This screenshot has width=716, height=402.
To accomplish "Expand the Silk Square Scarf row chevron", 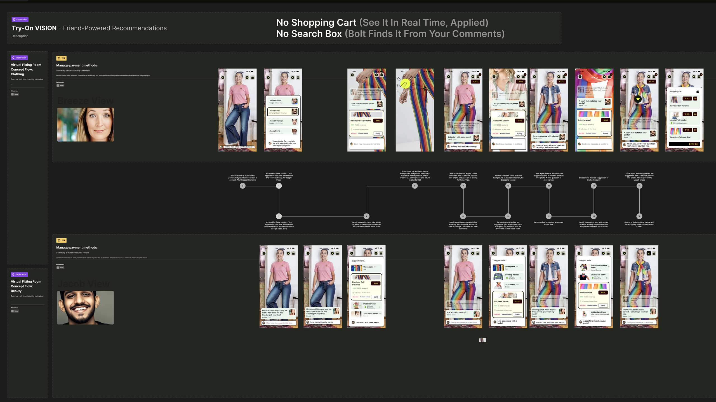I will point(607,278).
